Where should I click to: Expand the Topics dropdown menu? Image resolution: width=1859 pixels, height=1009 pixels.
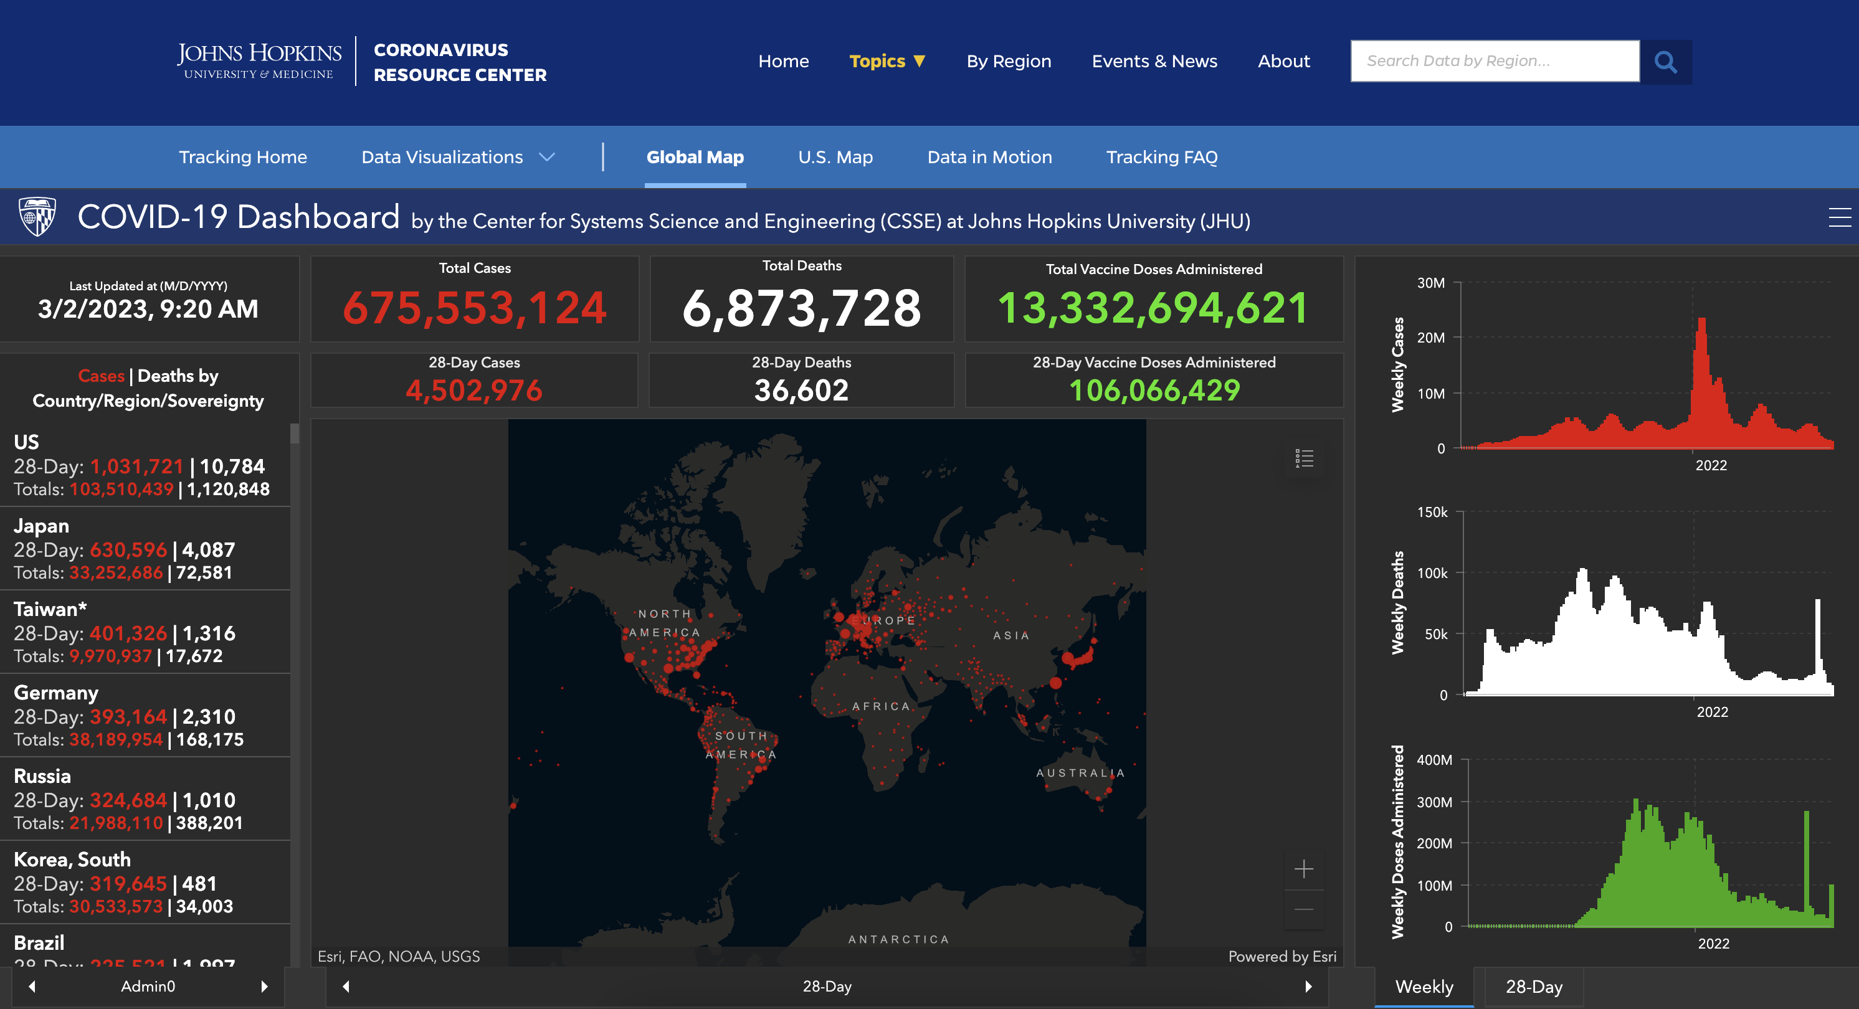point(887,61)
